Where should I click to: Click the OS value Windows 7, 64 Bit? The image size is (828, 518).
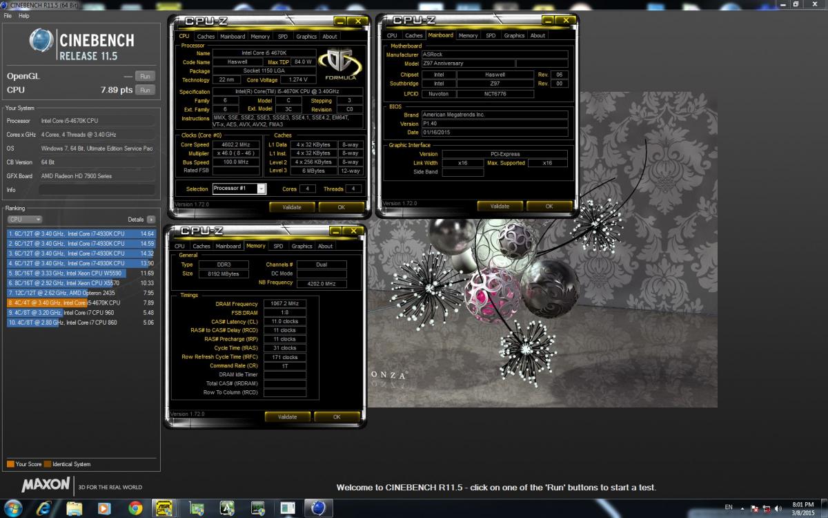96,148
